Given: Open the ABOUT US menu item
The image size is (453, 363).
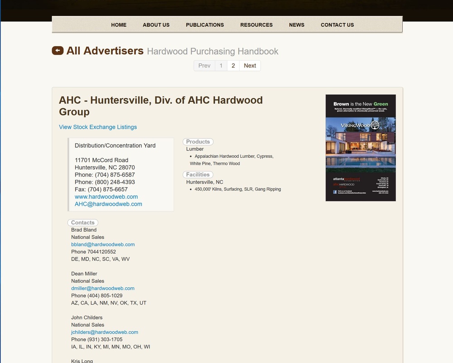Looking at the screenshot, I should pyautogui.click(x=156, y=25).
